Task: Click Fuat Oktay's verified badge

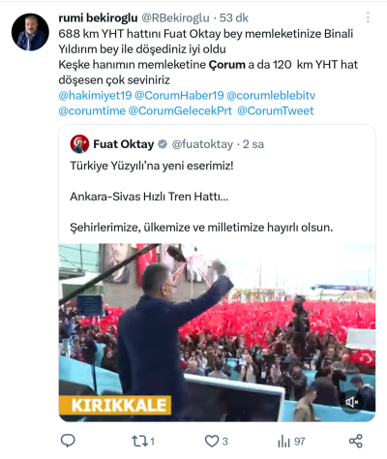Action: [163, 144]
